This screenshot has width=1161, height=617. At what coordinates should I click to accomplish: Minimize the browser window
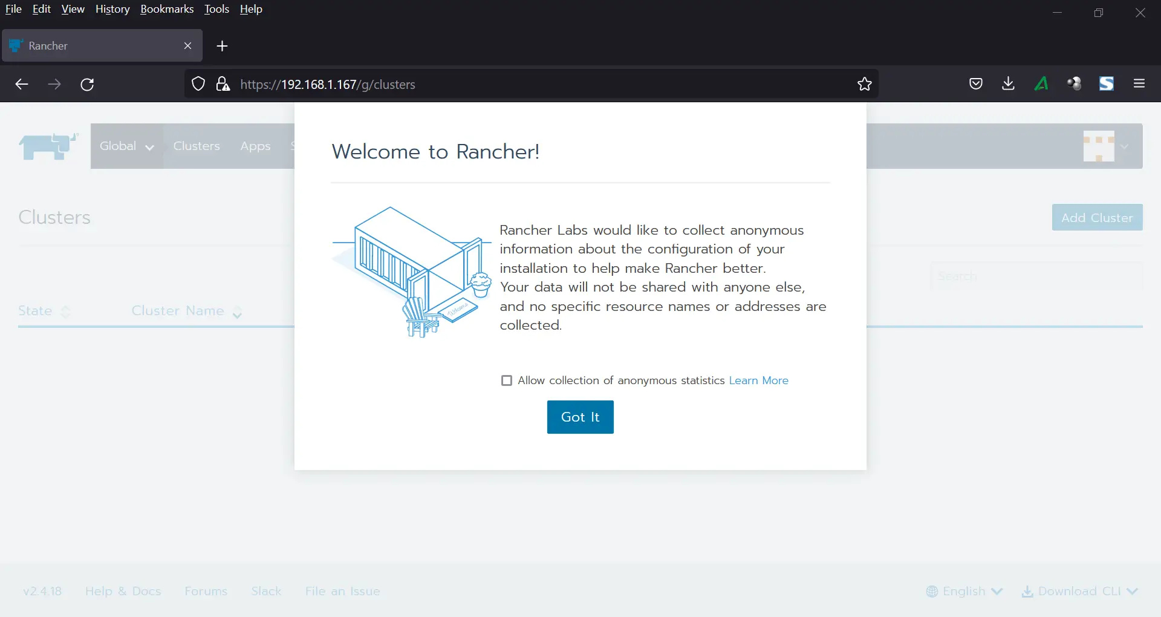[1057, 13]
